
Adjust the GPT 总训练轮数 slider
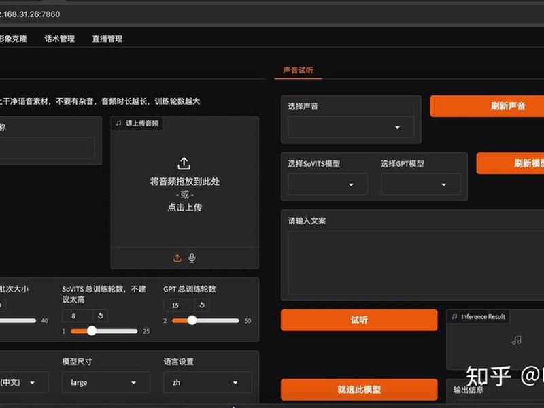coord(205,320)
